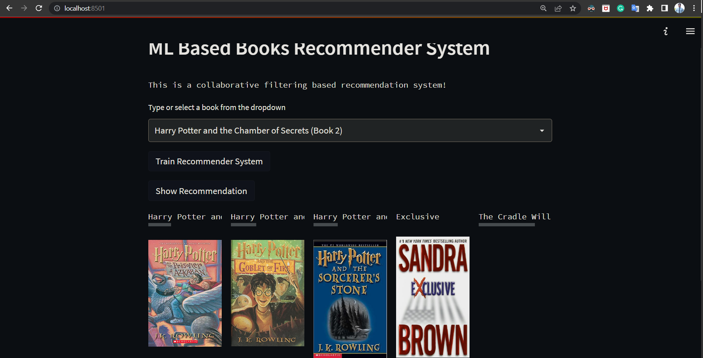This screenshot has width=703, height=358.
Task: Click Train Recommender System button
Action: (x=209, y=161)
